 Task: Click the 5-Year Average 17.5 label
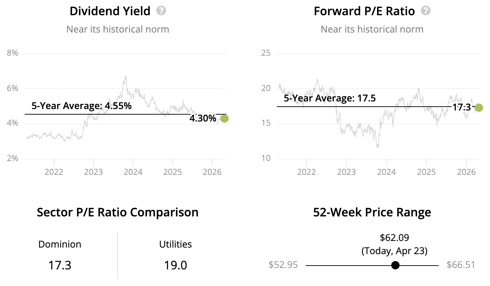330,98
